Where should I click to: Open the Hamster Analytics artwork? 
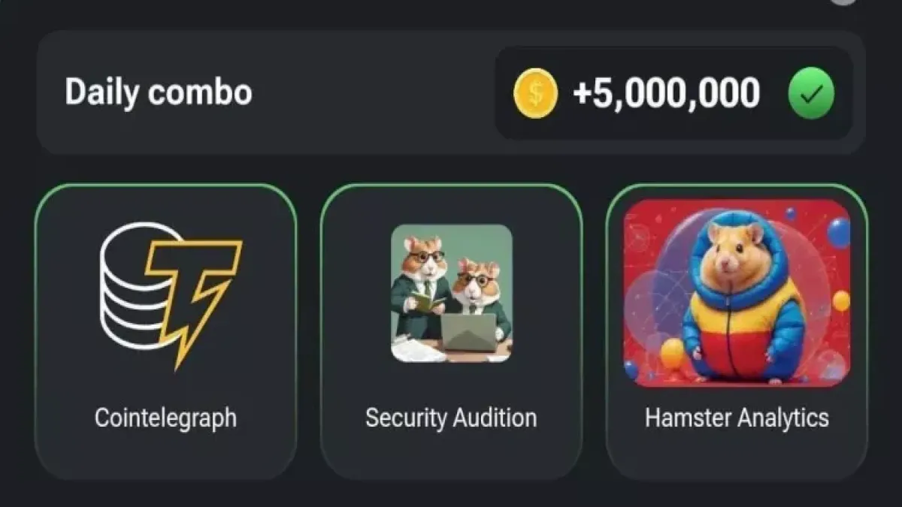pyautogui.click(x=737, y=293)
